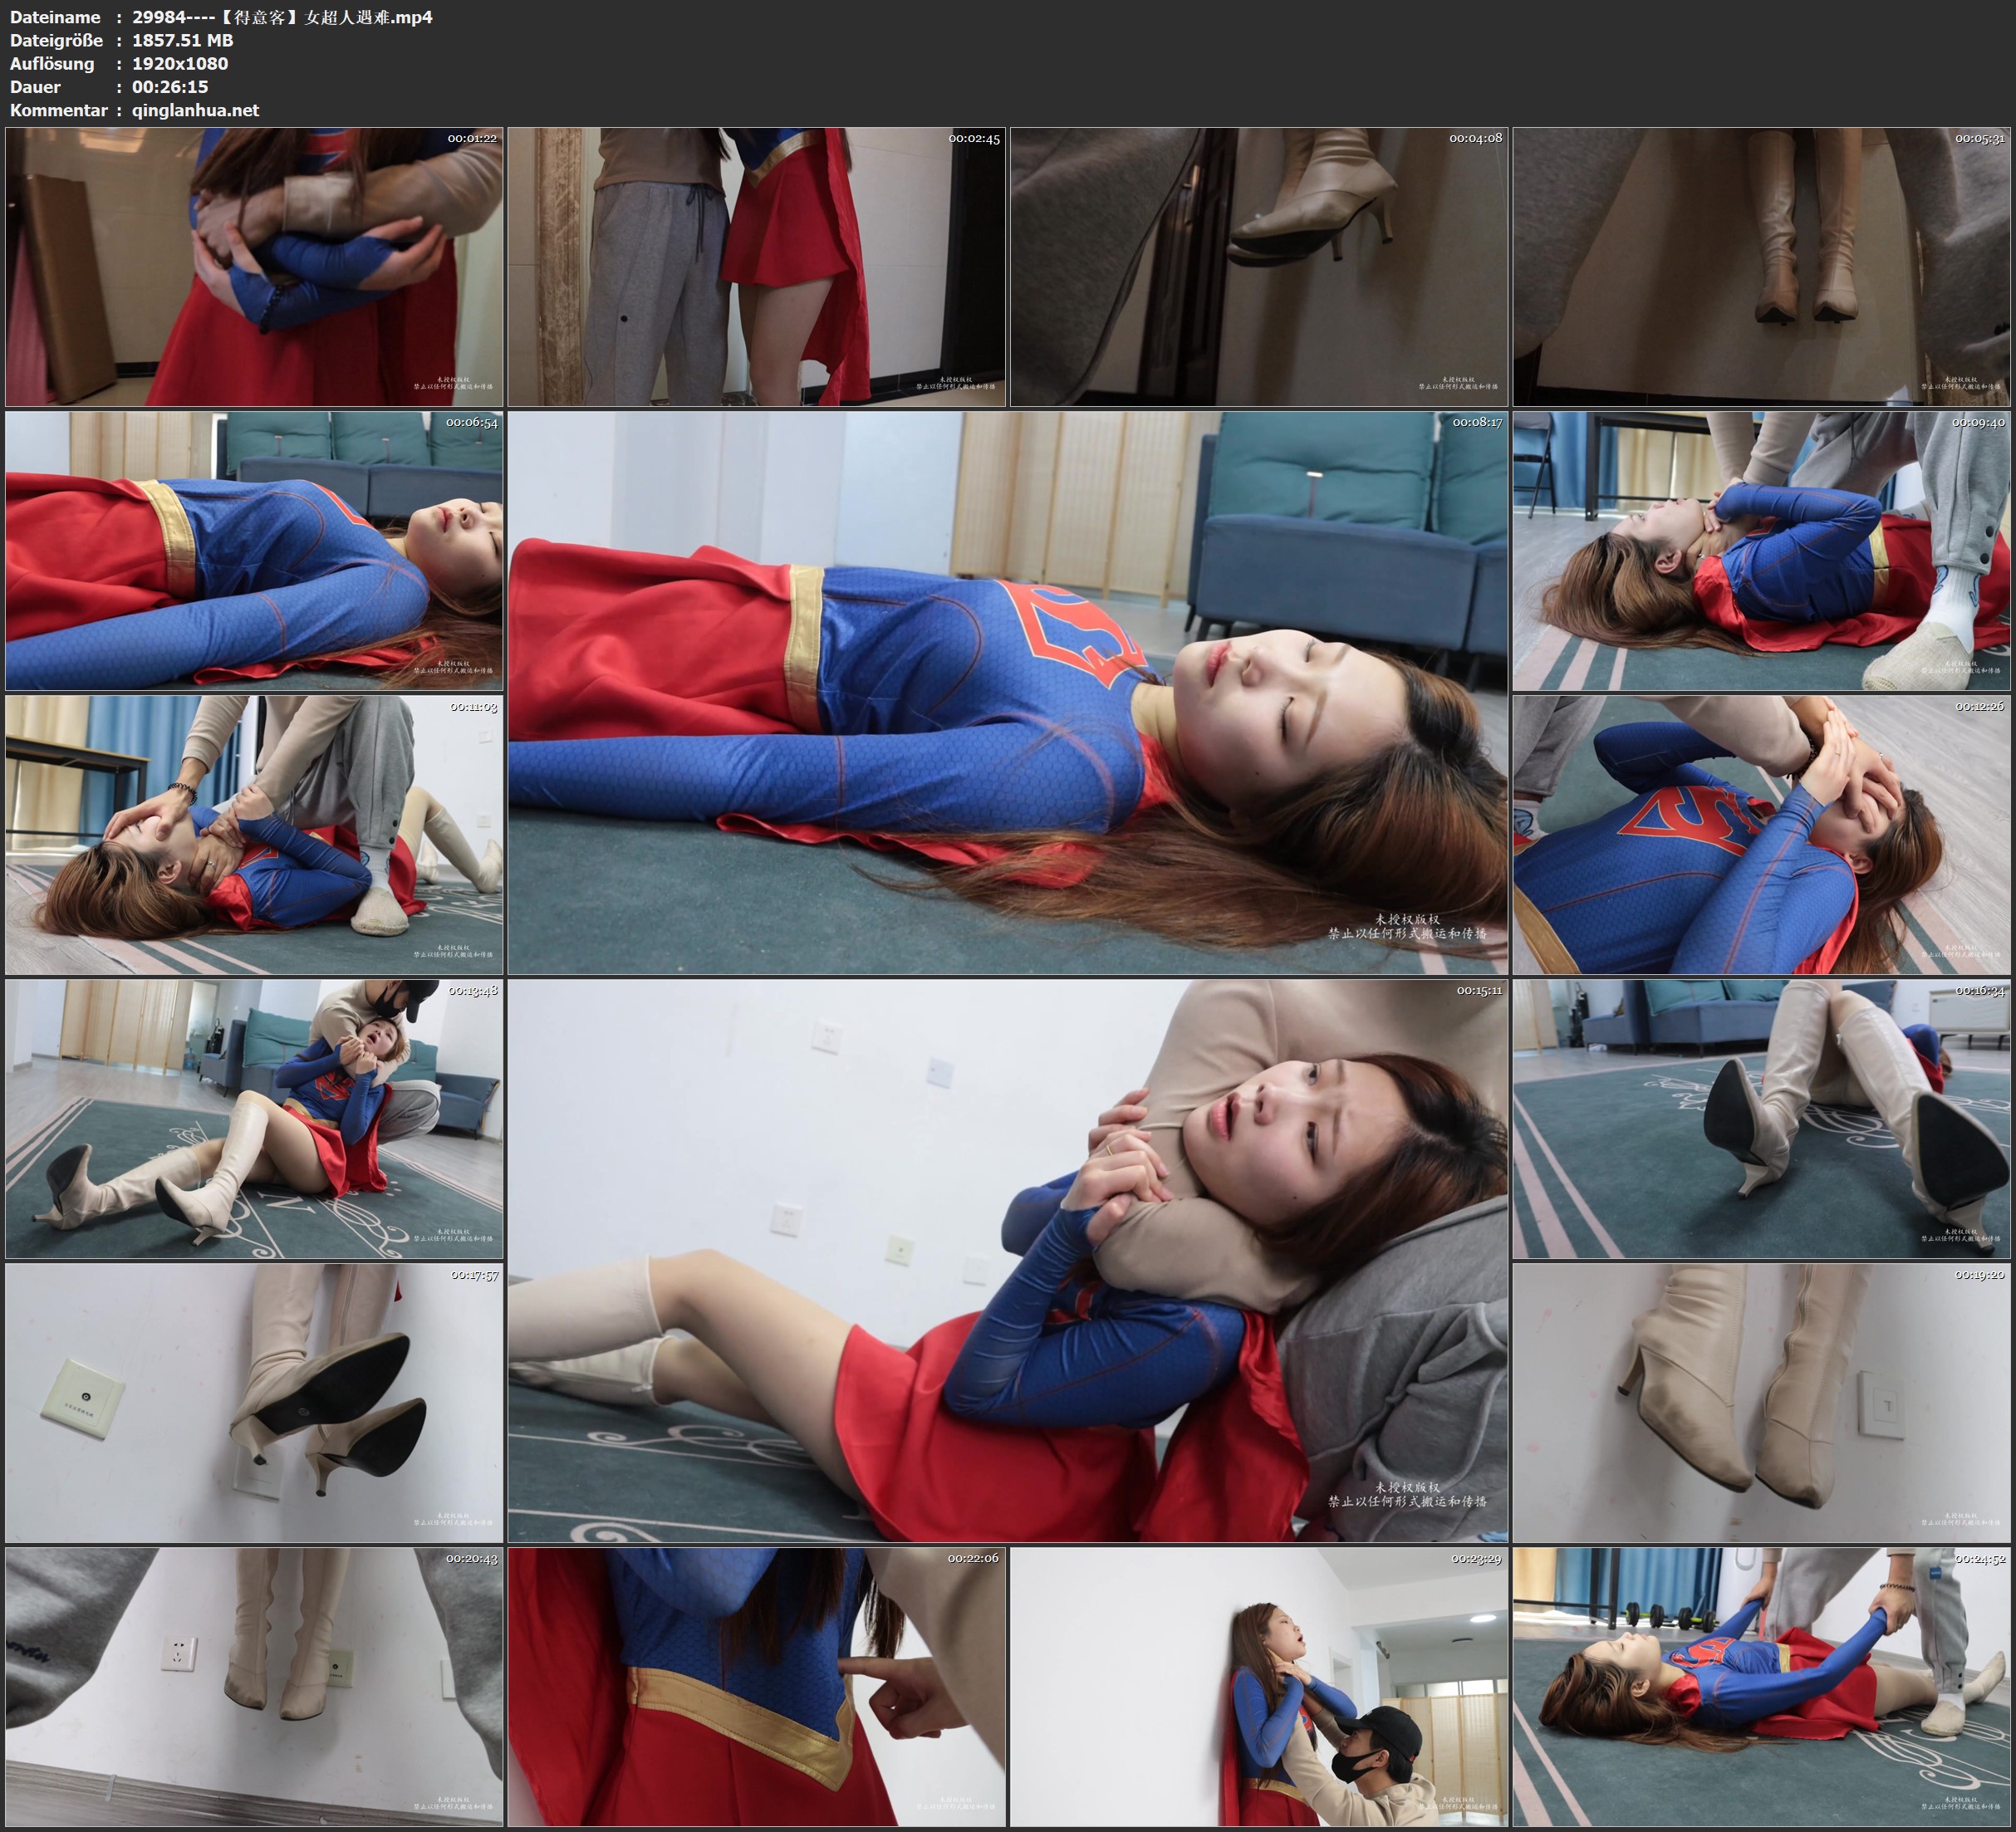
Task: Click the thumbnail stamped 00:09:40
Action: tap(1761, 551)
